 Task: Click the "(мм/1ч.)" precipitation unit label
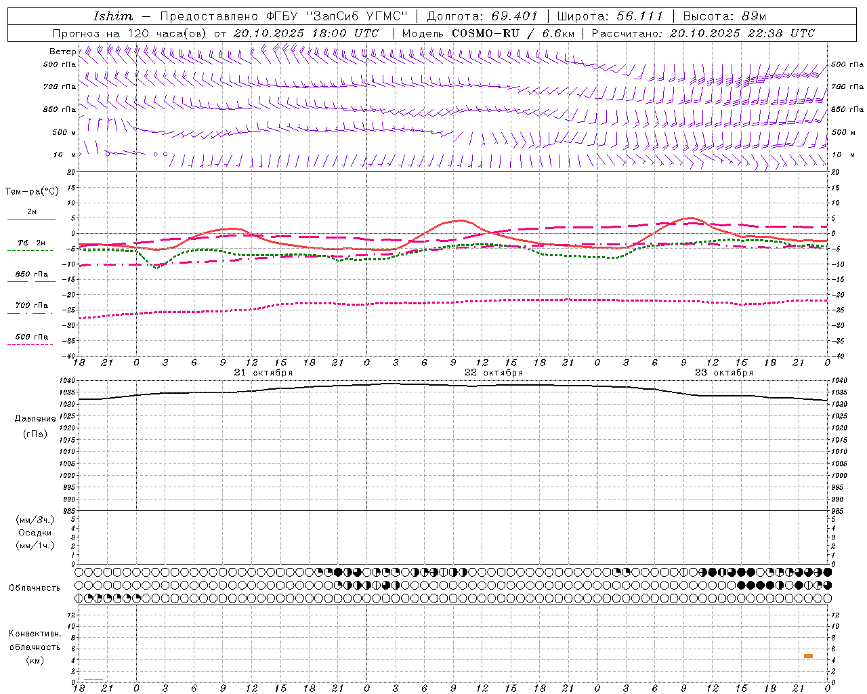click(x=35, y=546)
